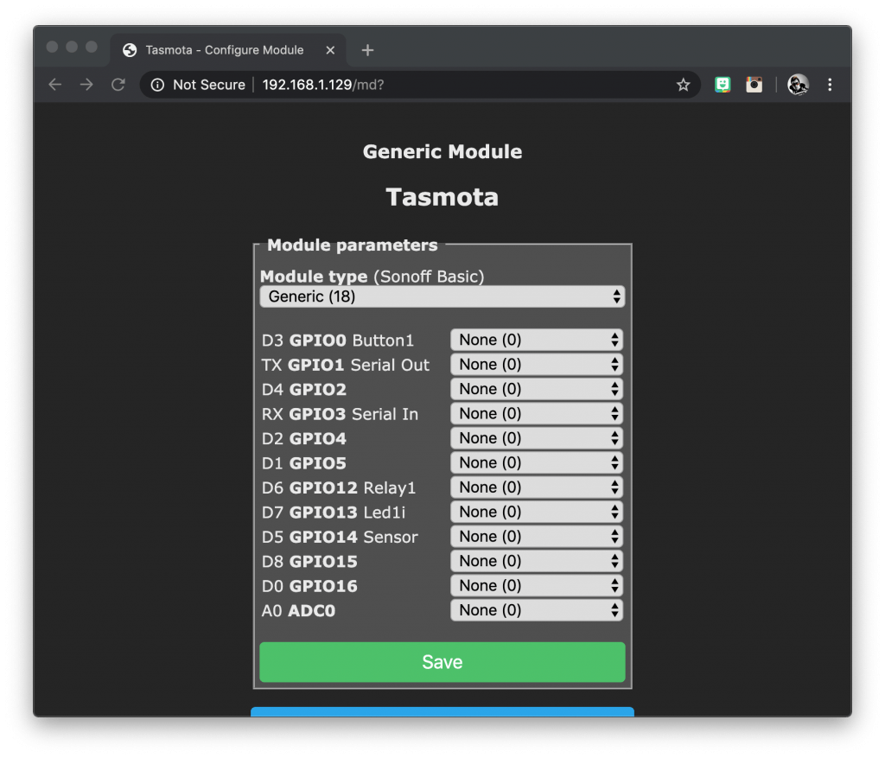Click the D3 GPIO0 Button1 label
The image size is (885, 758).
click(338, 341)
